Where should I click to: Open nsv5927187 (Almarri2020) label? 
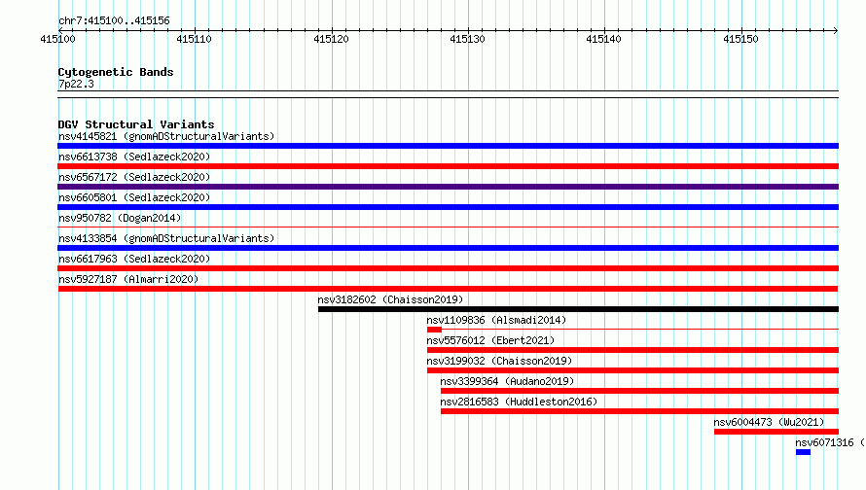point(128,279)
